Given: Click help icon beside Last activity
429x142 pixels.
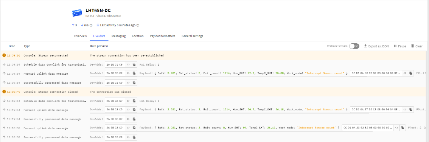Looking at the screenshot, I should (x=138, y=25).
